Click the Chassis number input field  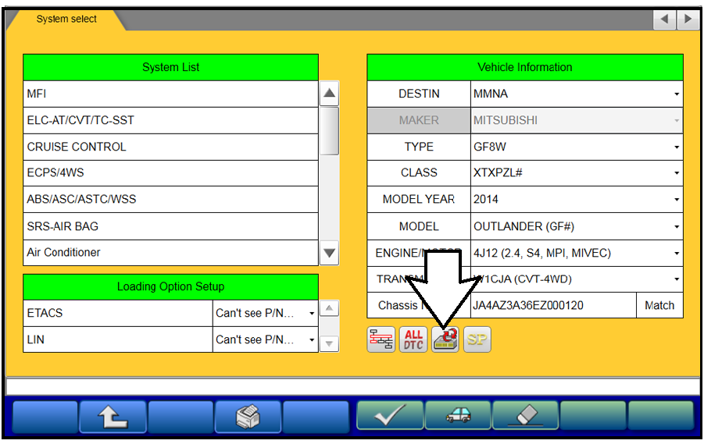(x=552, y=305)
